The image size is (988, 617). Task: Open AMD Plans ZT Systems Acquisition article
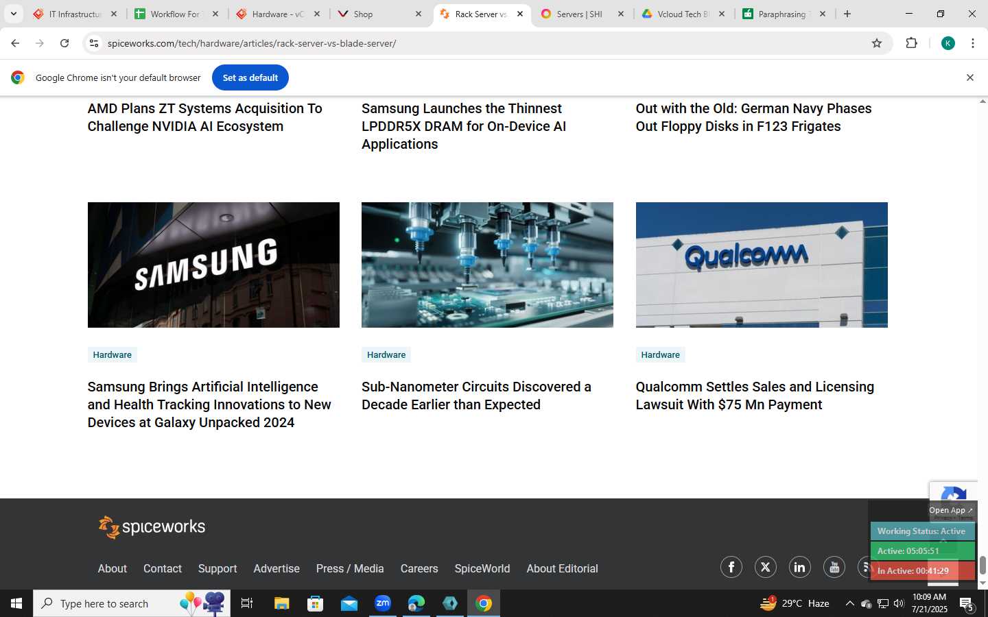[x=205, y=117]
